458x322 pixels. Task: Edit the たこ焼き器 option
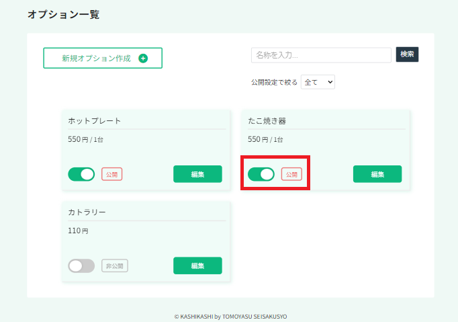coord(377,174)
